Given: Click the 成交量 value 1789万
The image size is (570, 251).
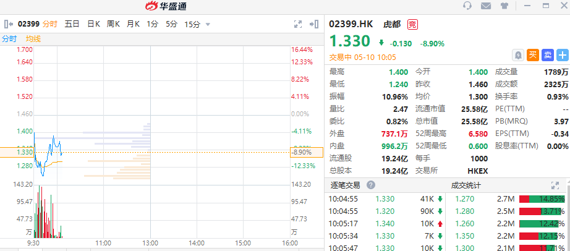Looking at the screenshot, I should [x=556, y=72].
